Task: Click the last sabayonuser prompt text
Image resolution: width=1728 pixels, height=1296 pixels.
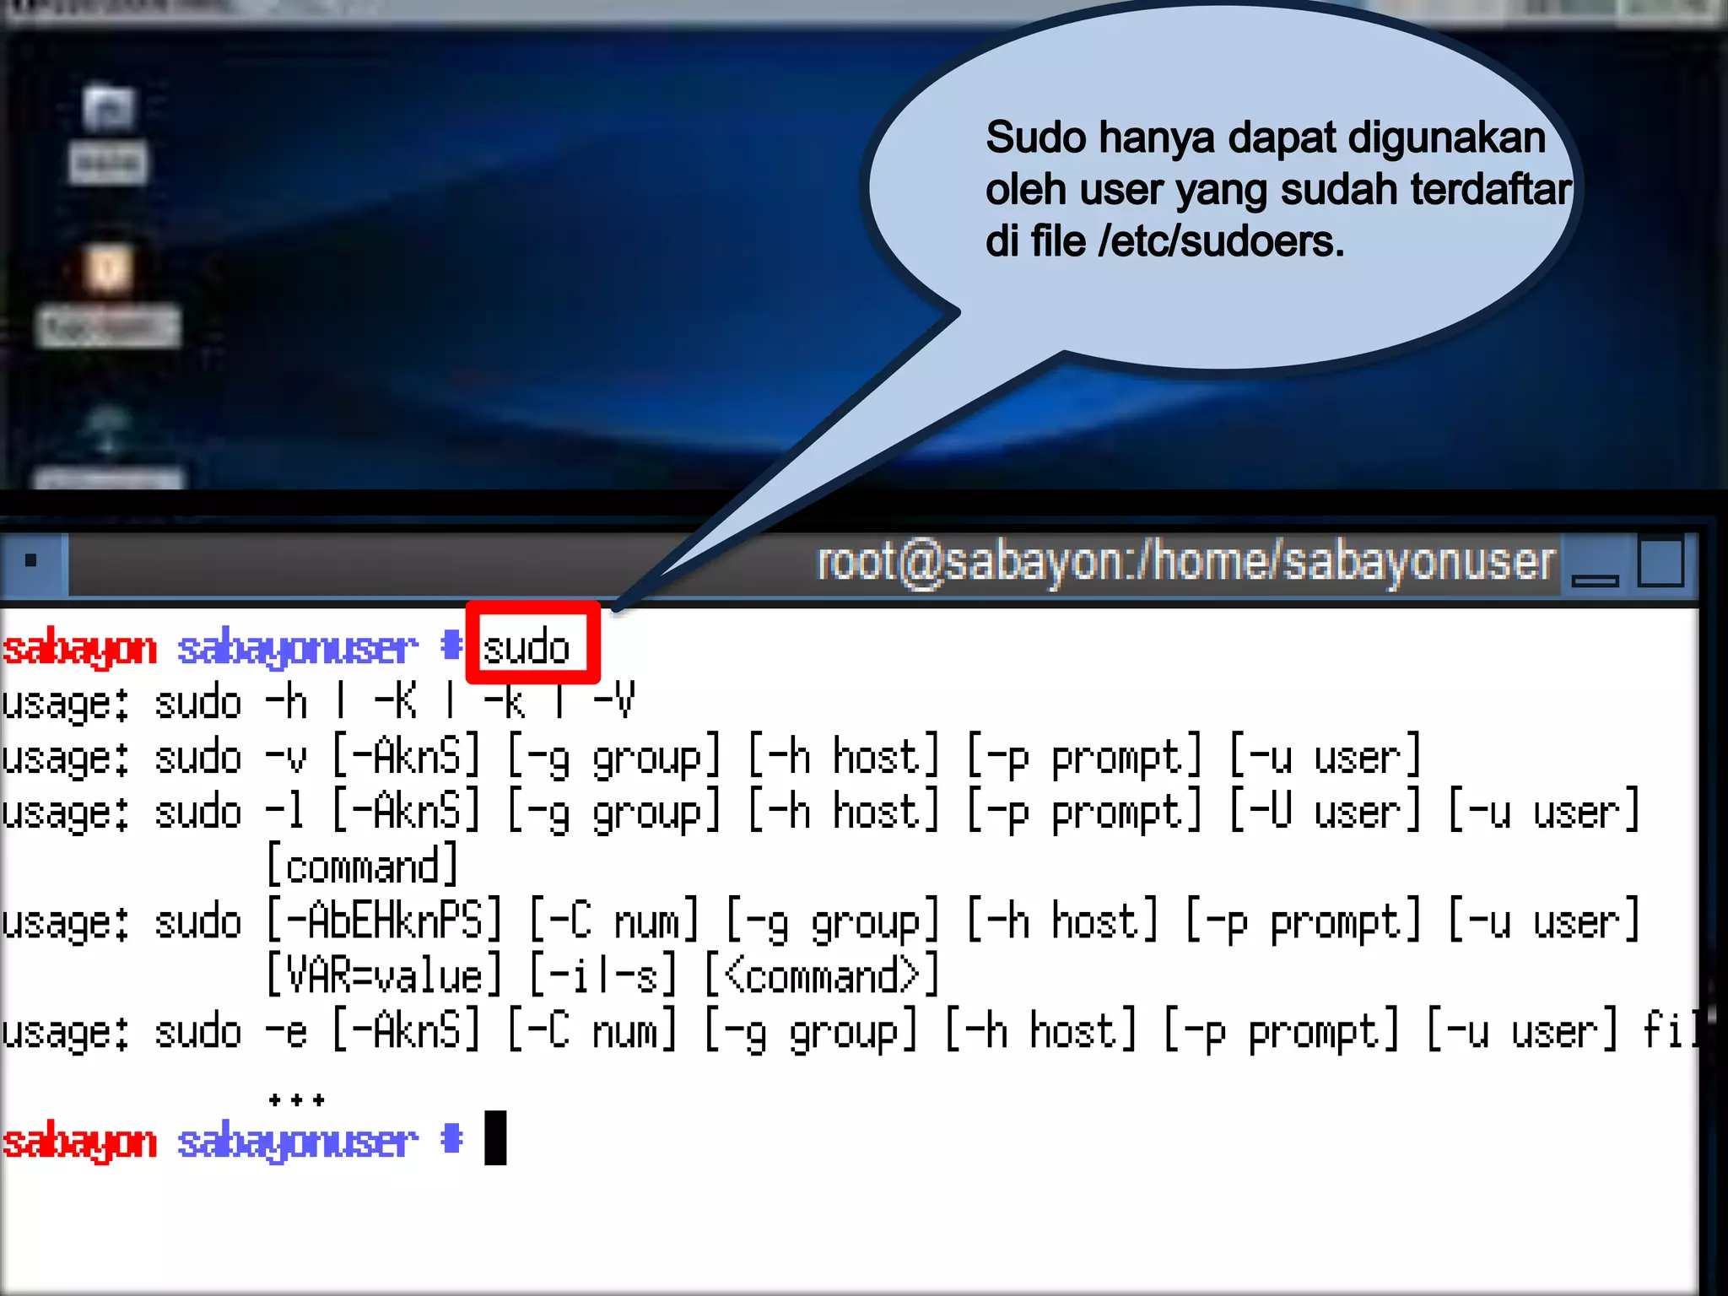Action: 297,1141
